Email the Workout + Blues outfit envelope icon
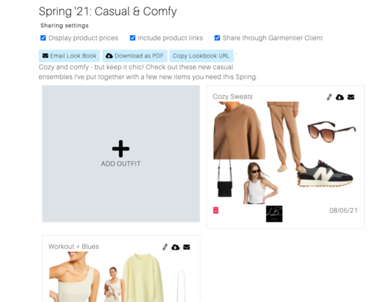This screenshot has height=302, width=374. (x=186, y=247)
